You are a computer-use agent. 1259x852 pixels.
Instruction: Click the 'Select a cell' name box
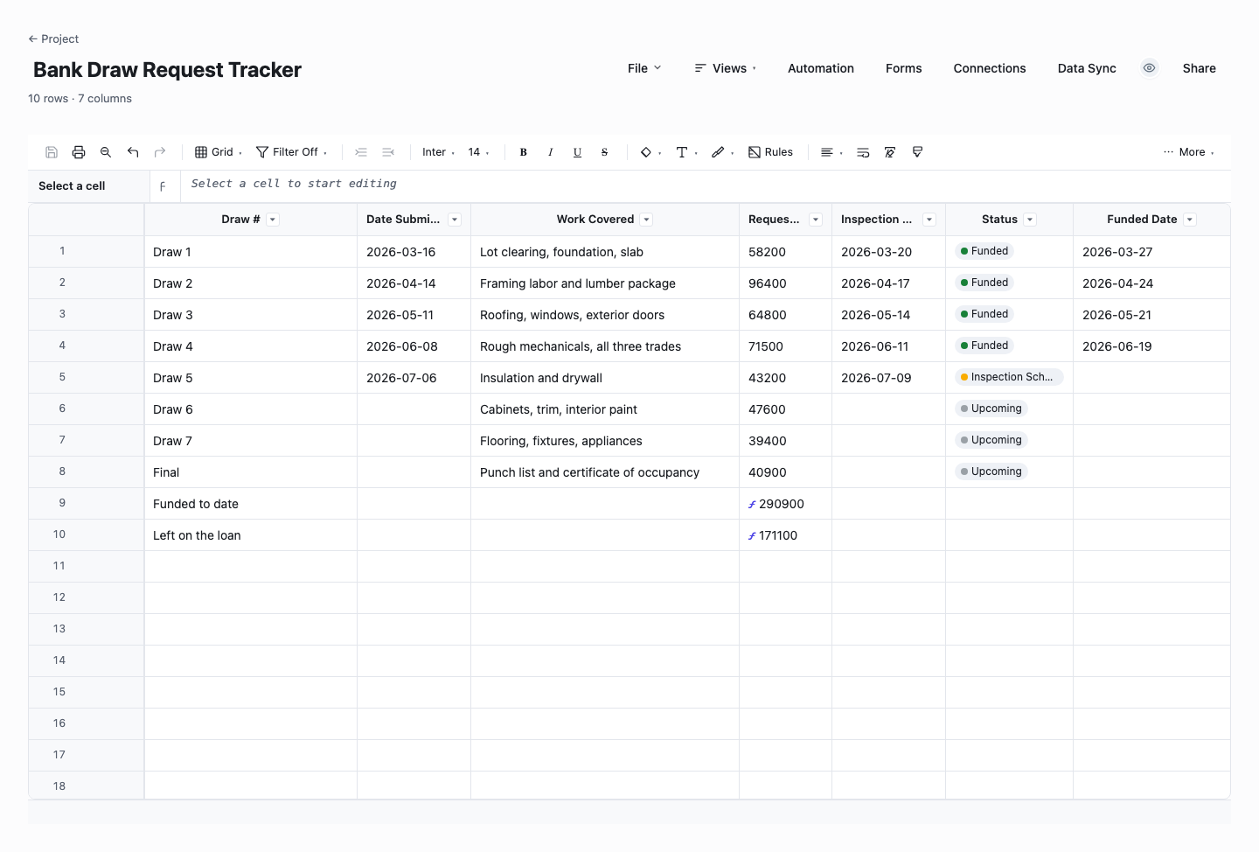88,186
